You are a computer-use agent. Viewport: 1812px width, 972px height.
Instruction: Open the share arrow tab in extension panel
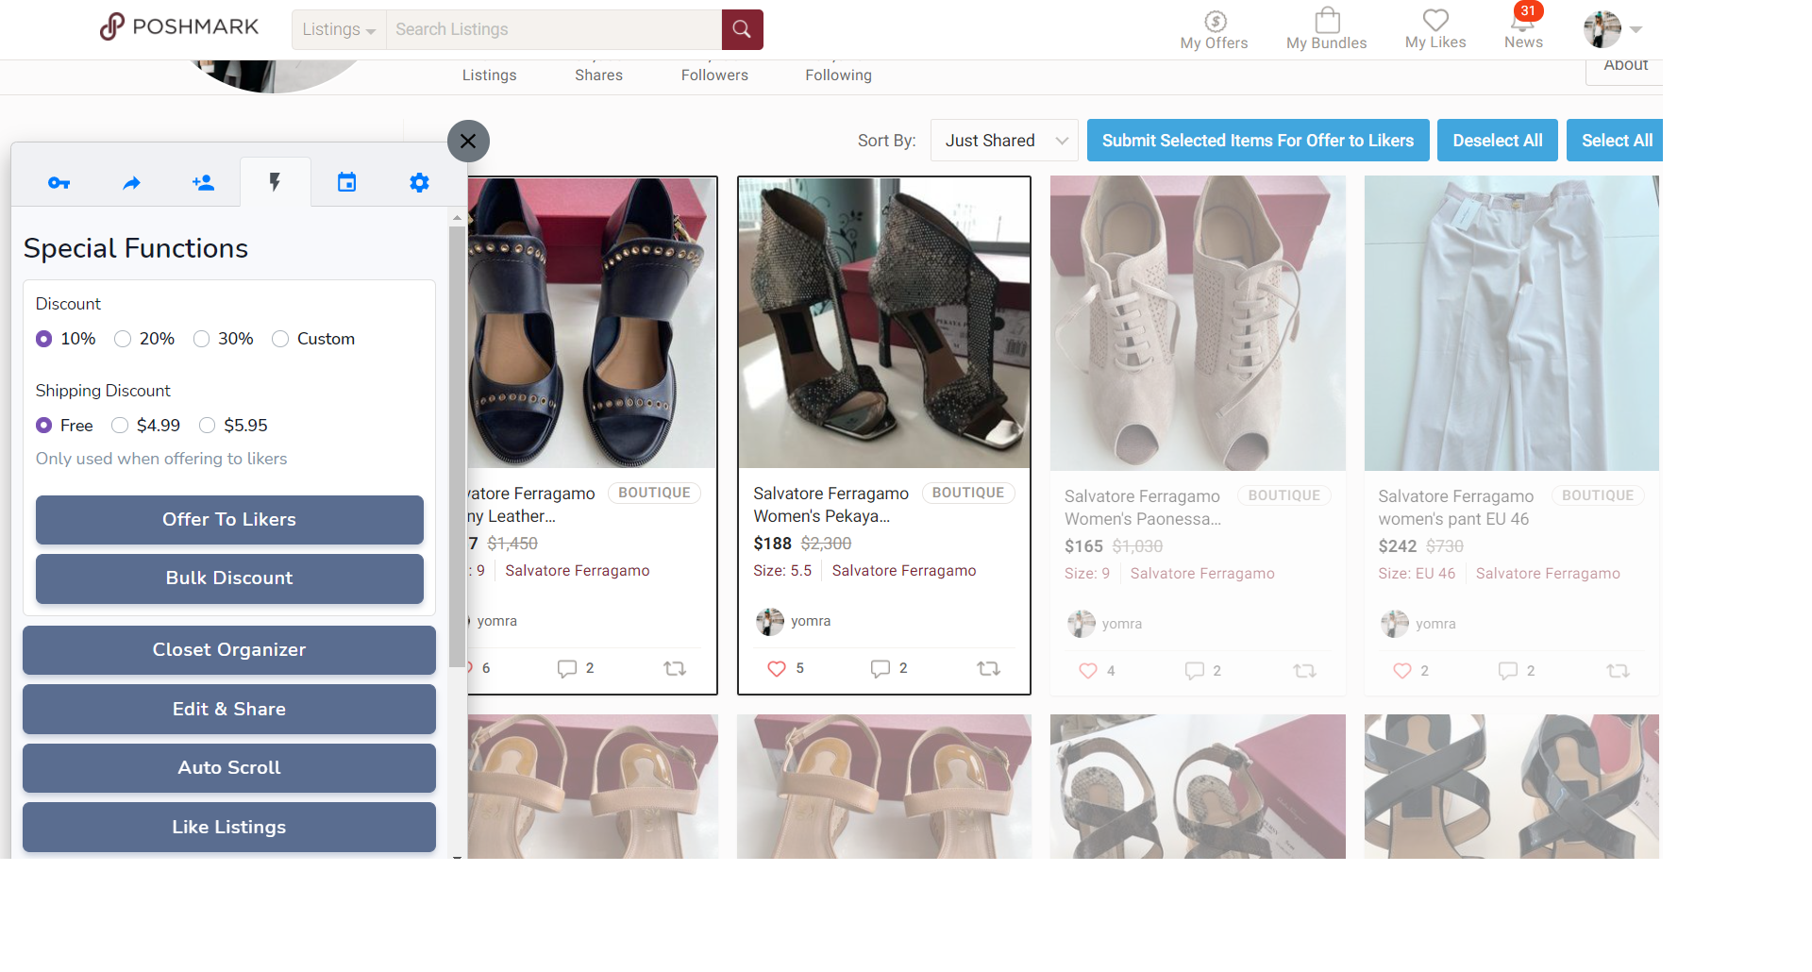tap(131, 183)
